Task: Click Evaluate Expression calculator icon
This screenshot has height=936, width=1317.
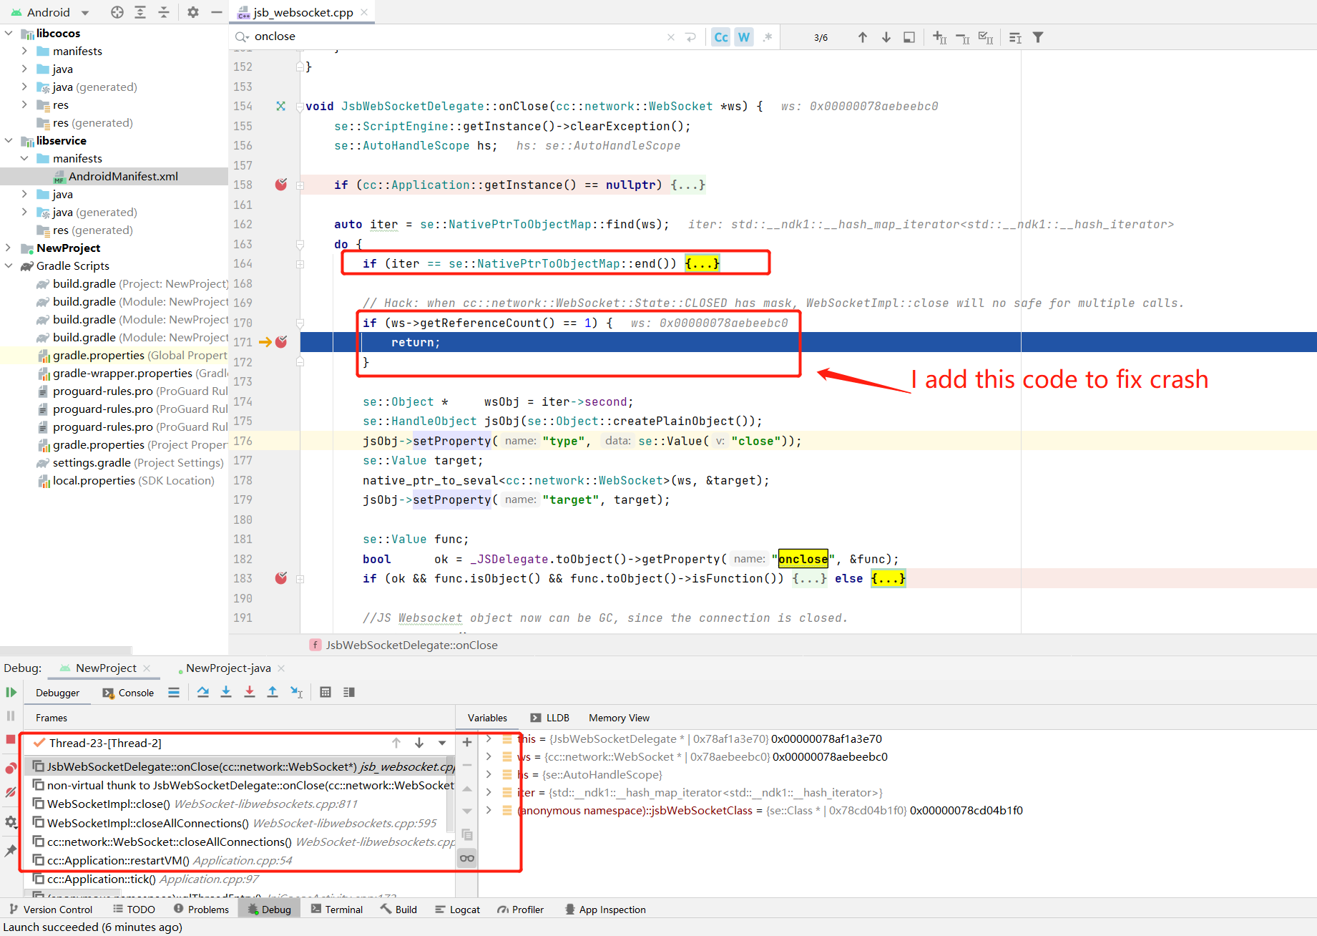Action: 325,692
